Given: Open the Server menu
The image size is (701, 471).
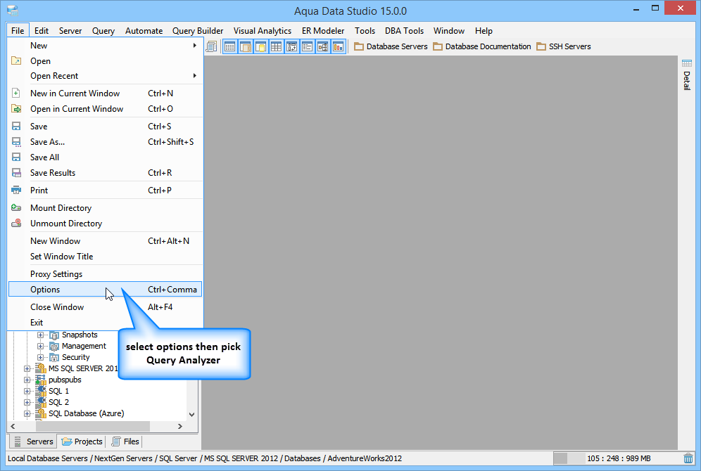Looking at the screenshot, I should click(x=70, y=31).
